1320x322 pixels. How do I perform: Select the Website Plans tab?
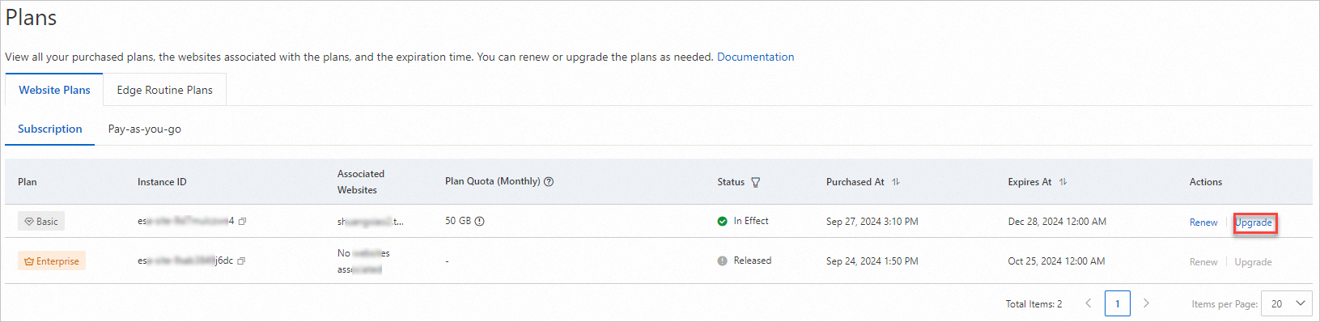[54, 90]
